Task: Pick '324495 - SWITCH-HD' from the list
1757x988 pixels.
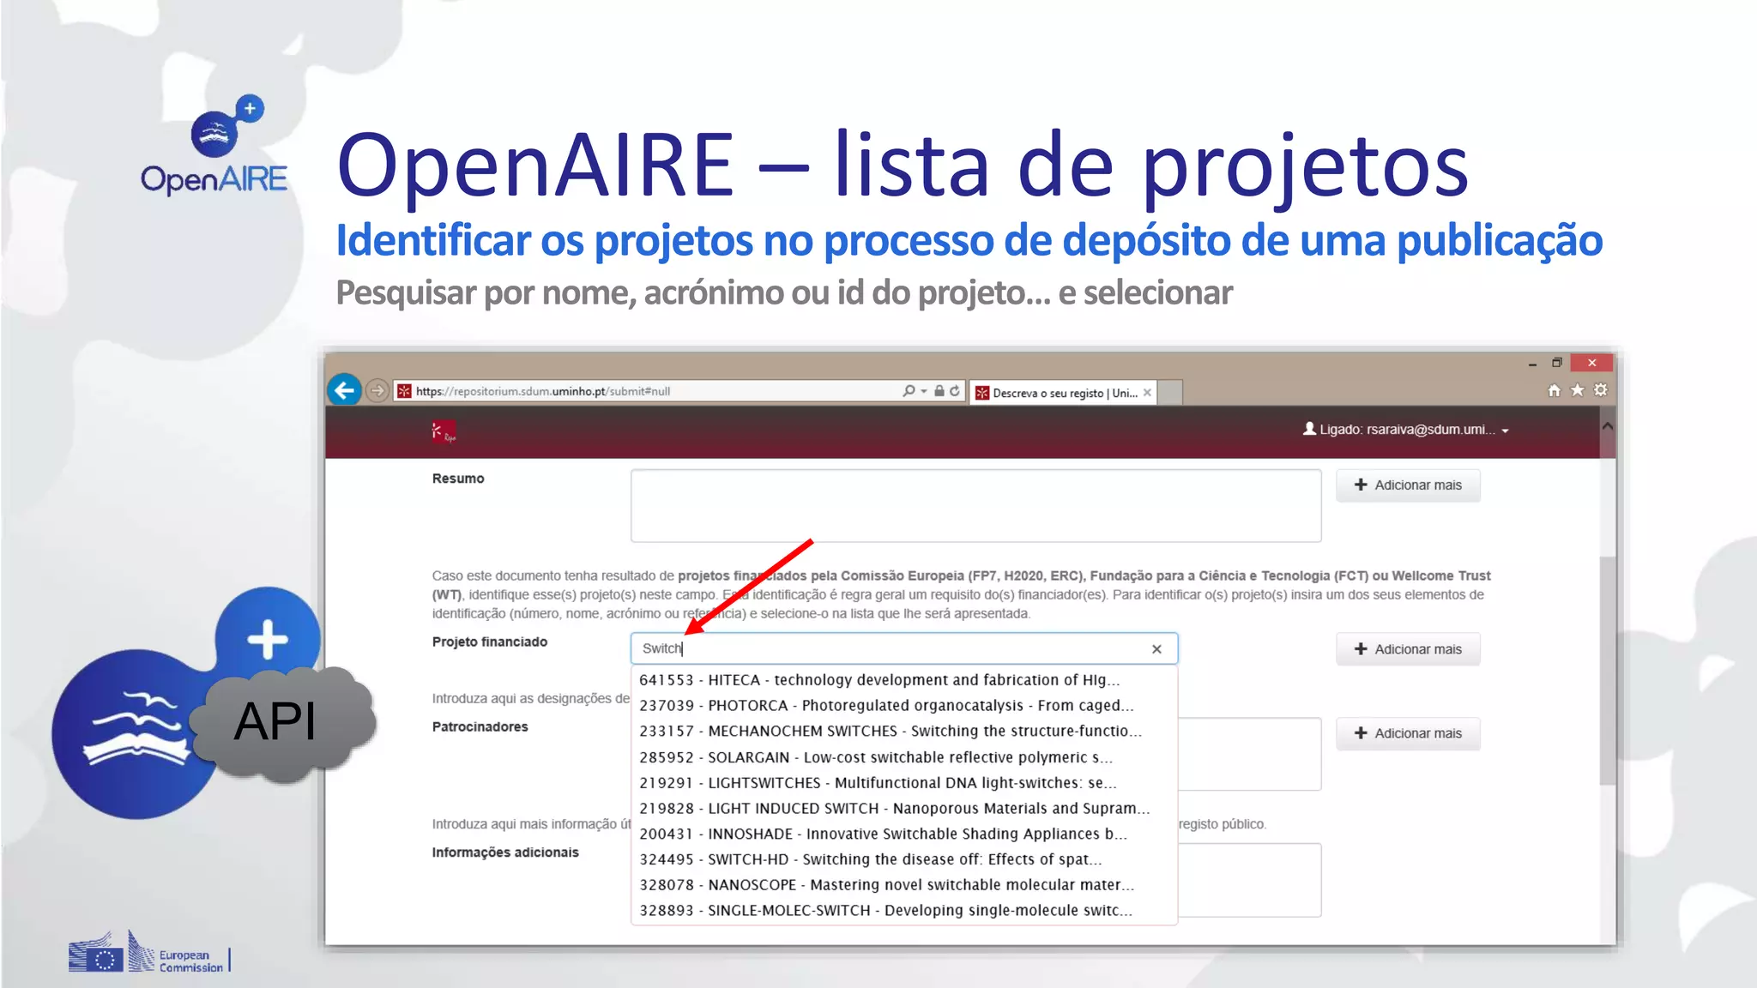Action: click(x=903, y=859)
